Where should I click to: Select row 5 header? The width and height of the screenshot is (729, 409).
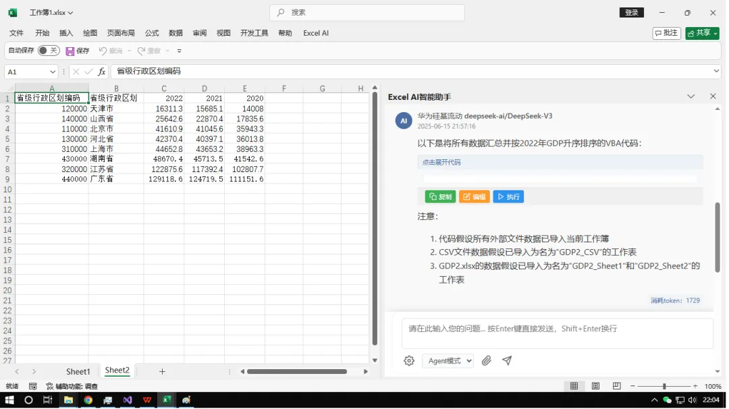click(7, 139)
